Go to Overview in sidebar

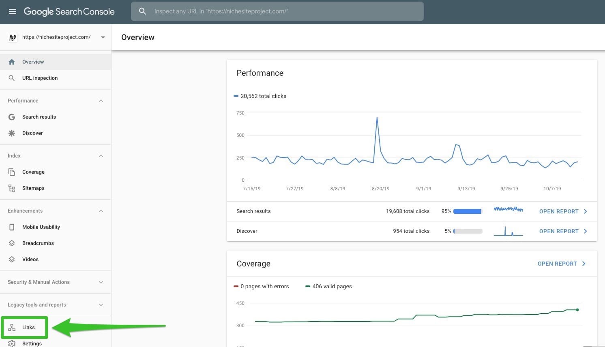point(56,62)
